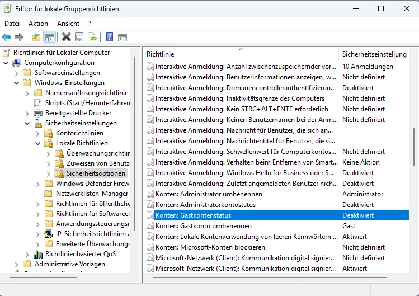Expand the Zuweisen von Benutzerrechten node
Screen dimensions: 419x296
[48, 163]
